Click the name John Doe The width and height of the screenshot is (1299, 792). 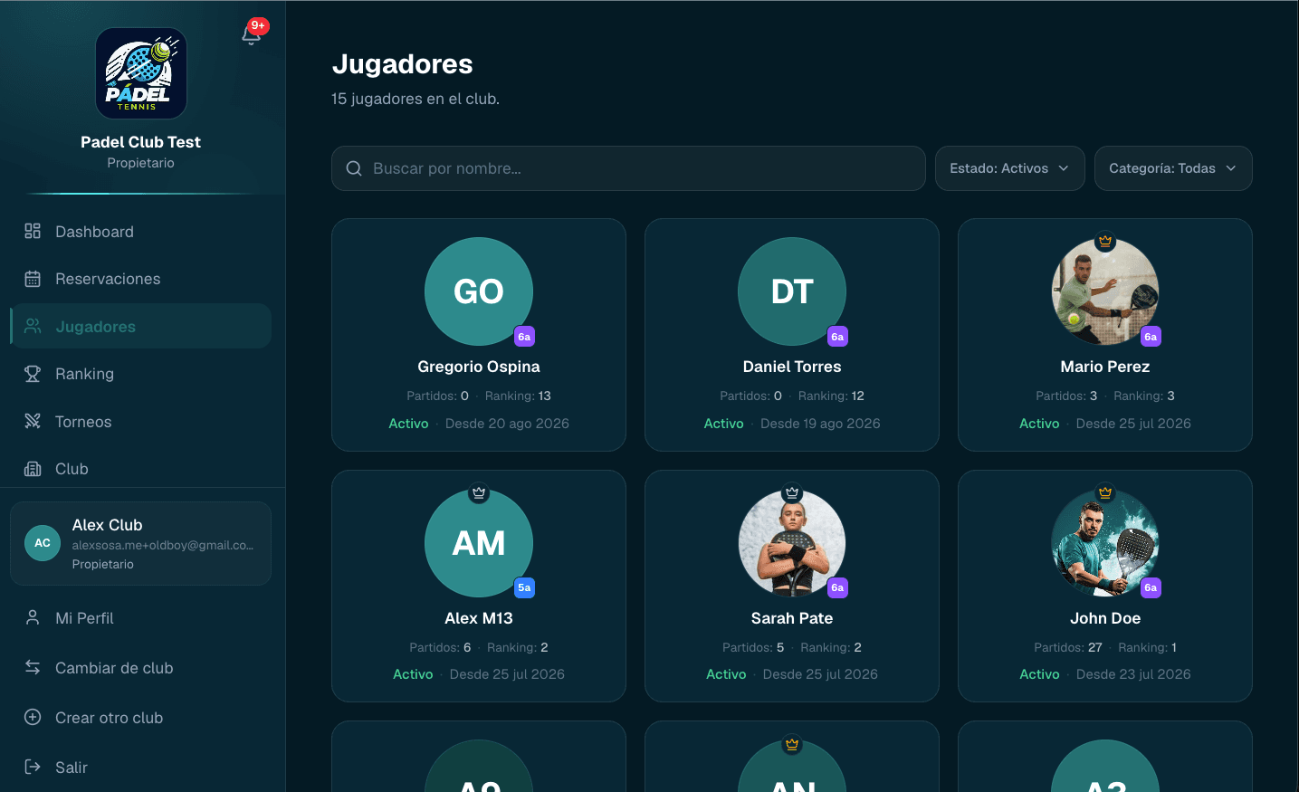pyautogui.click(x=1105, y=618)
